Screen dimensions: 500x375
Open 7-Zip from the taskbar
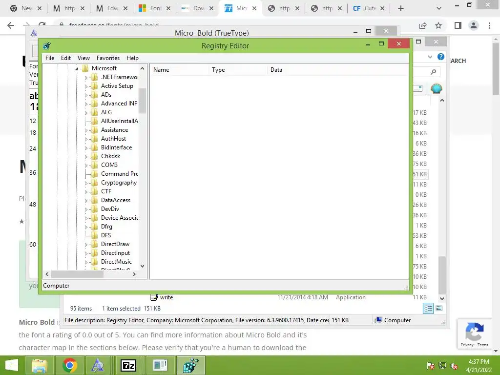pyautogui.click(x=128, y=365)
